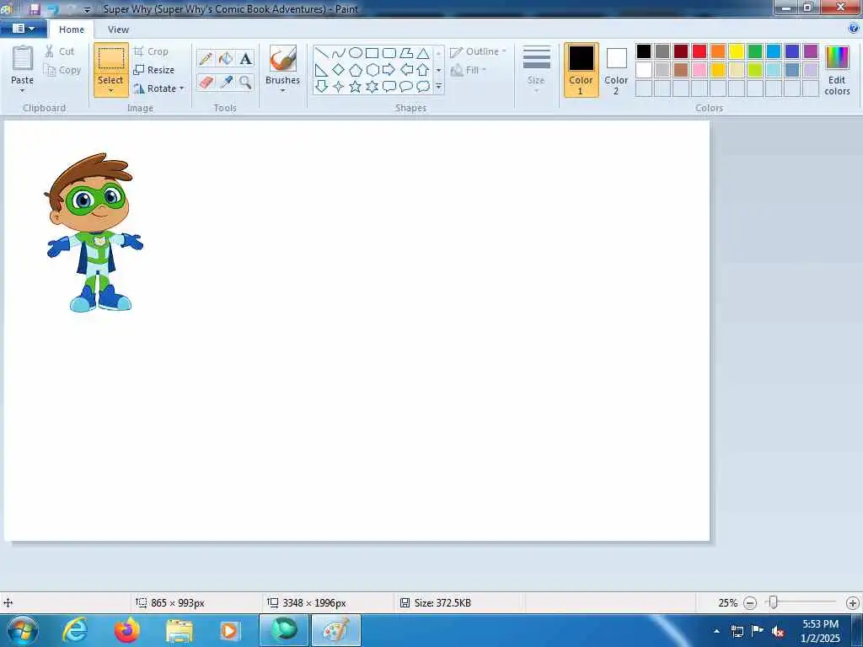
Task: Expand the Shapes gallery more arrow
Action: (x=438, y=87)
